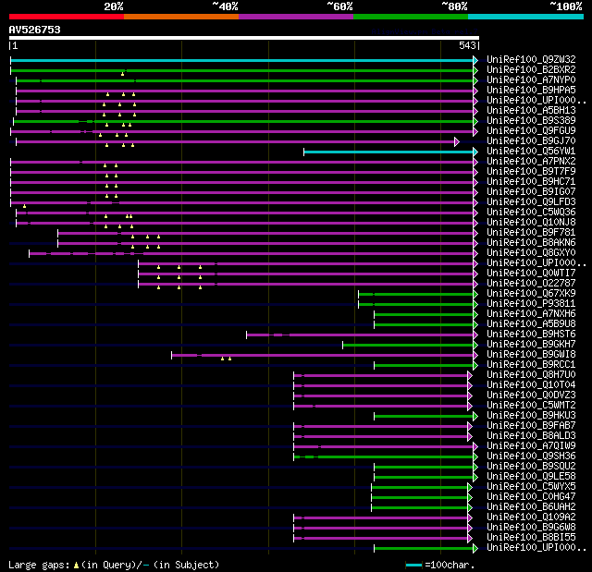Image resolution: width=592 pixels, height=572 pixels.
Task: Choose hit UniRef100_C5WMT2
Action: 531,406
